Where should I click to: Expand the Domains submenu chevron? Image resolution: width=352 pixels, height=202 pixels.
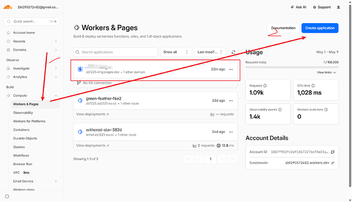coord(56,50)
